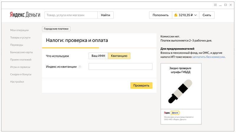Screen dimensions: 236x133
Task: Click the Комиссии нет. text
Action: (x=170, y=36)
